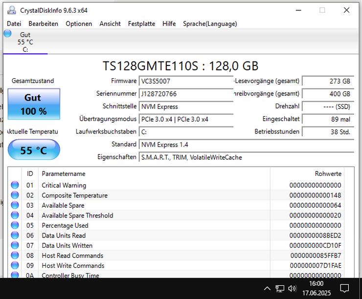The image size is (362, 299).
Task: Click the ID column header
Action: 30,173
